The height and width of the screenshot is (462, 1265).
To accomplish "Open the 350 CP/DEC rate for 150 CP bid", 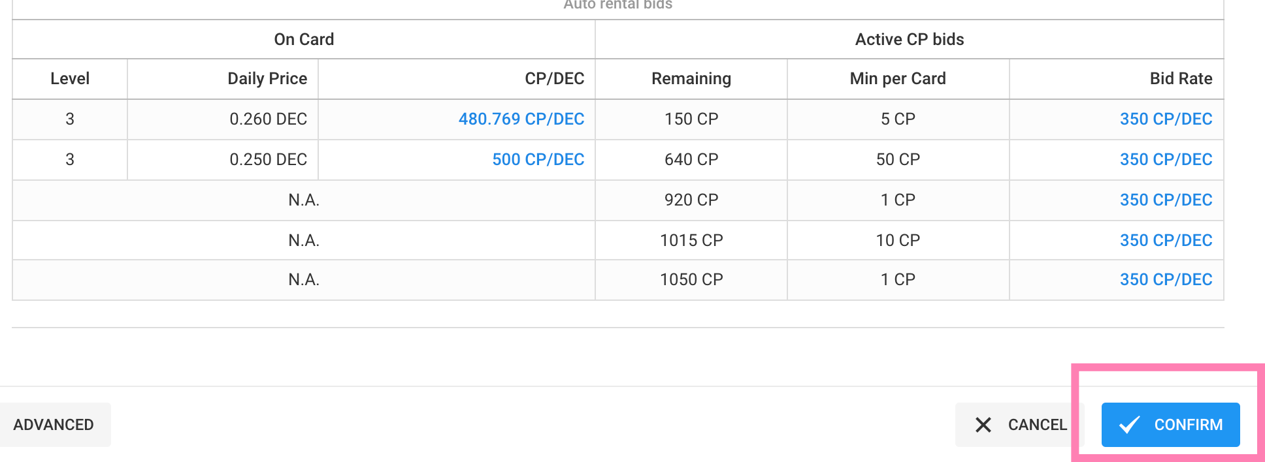I will (1166, 119).
